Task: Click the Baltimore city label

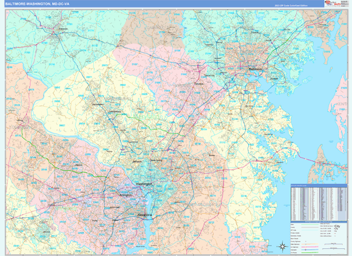Action: pos(255,69)
